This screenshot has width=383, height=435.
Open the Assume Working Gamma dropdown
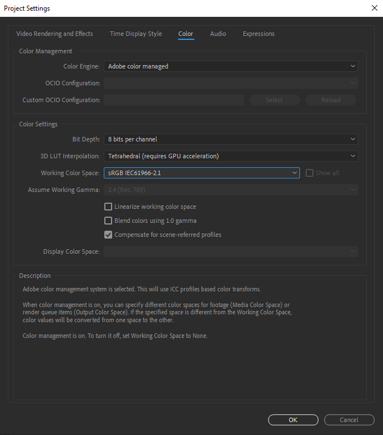pyautogui.click(x=230, y=190)
